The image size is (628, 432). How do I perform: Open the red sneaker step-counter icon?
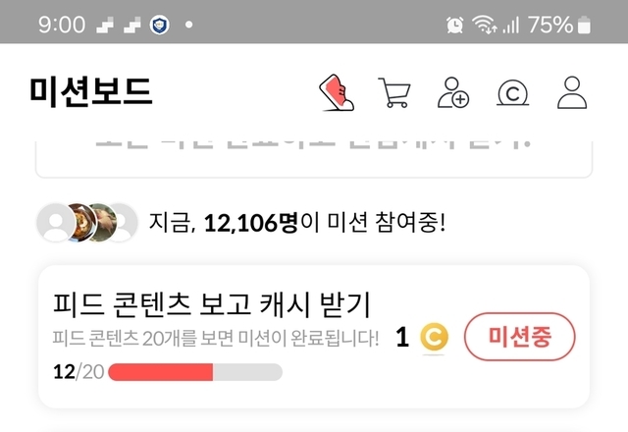tap(337, 92)
